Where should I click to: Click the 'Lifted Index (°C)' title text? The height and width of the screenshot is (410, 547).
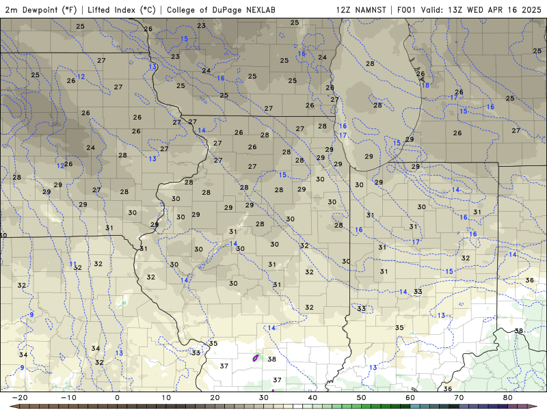tap(122, 10)
